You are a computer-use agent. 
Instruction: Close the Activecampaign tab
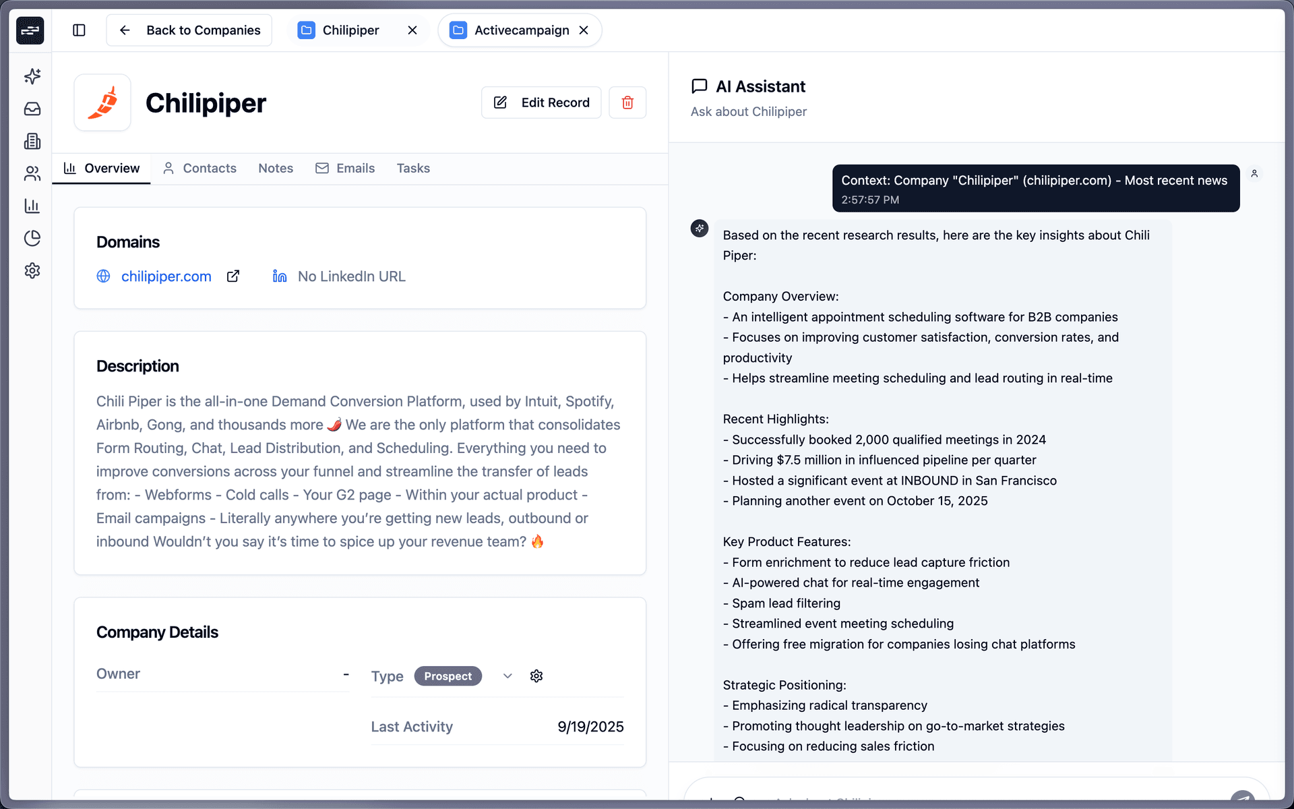584,30
